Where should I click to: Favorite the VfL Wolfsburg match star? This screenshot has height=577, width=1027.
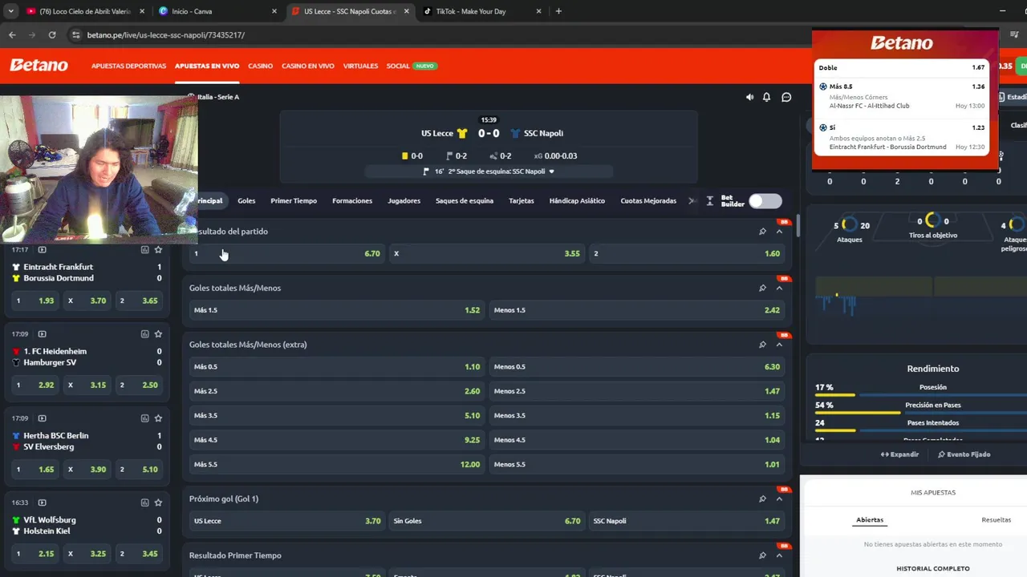point(158,502)
